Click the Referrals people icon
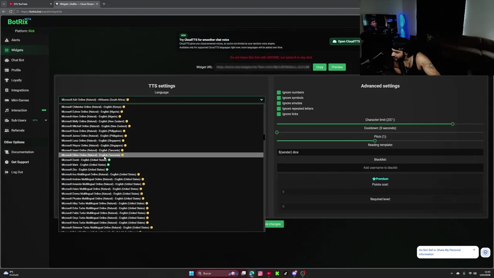Viewport: 494px width, 278px height. (x=7, y=131)
